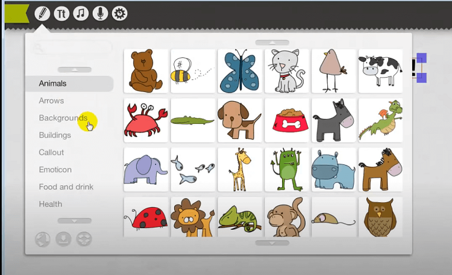Screen dimensions: 452x275
Task: Open the gear settings icon
Action: pos(120,13)
